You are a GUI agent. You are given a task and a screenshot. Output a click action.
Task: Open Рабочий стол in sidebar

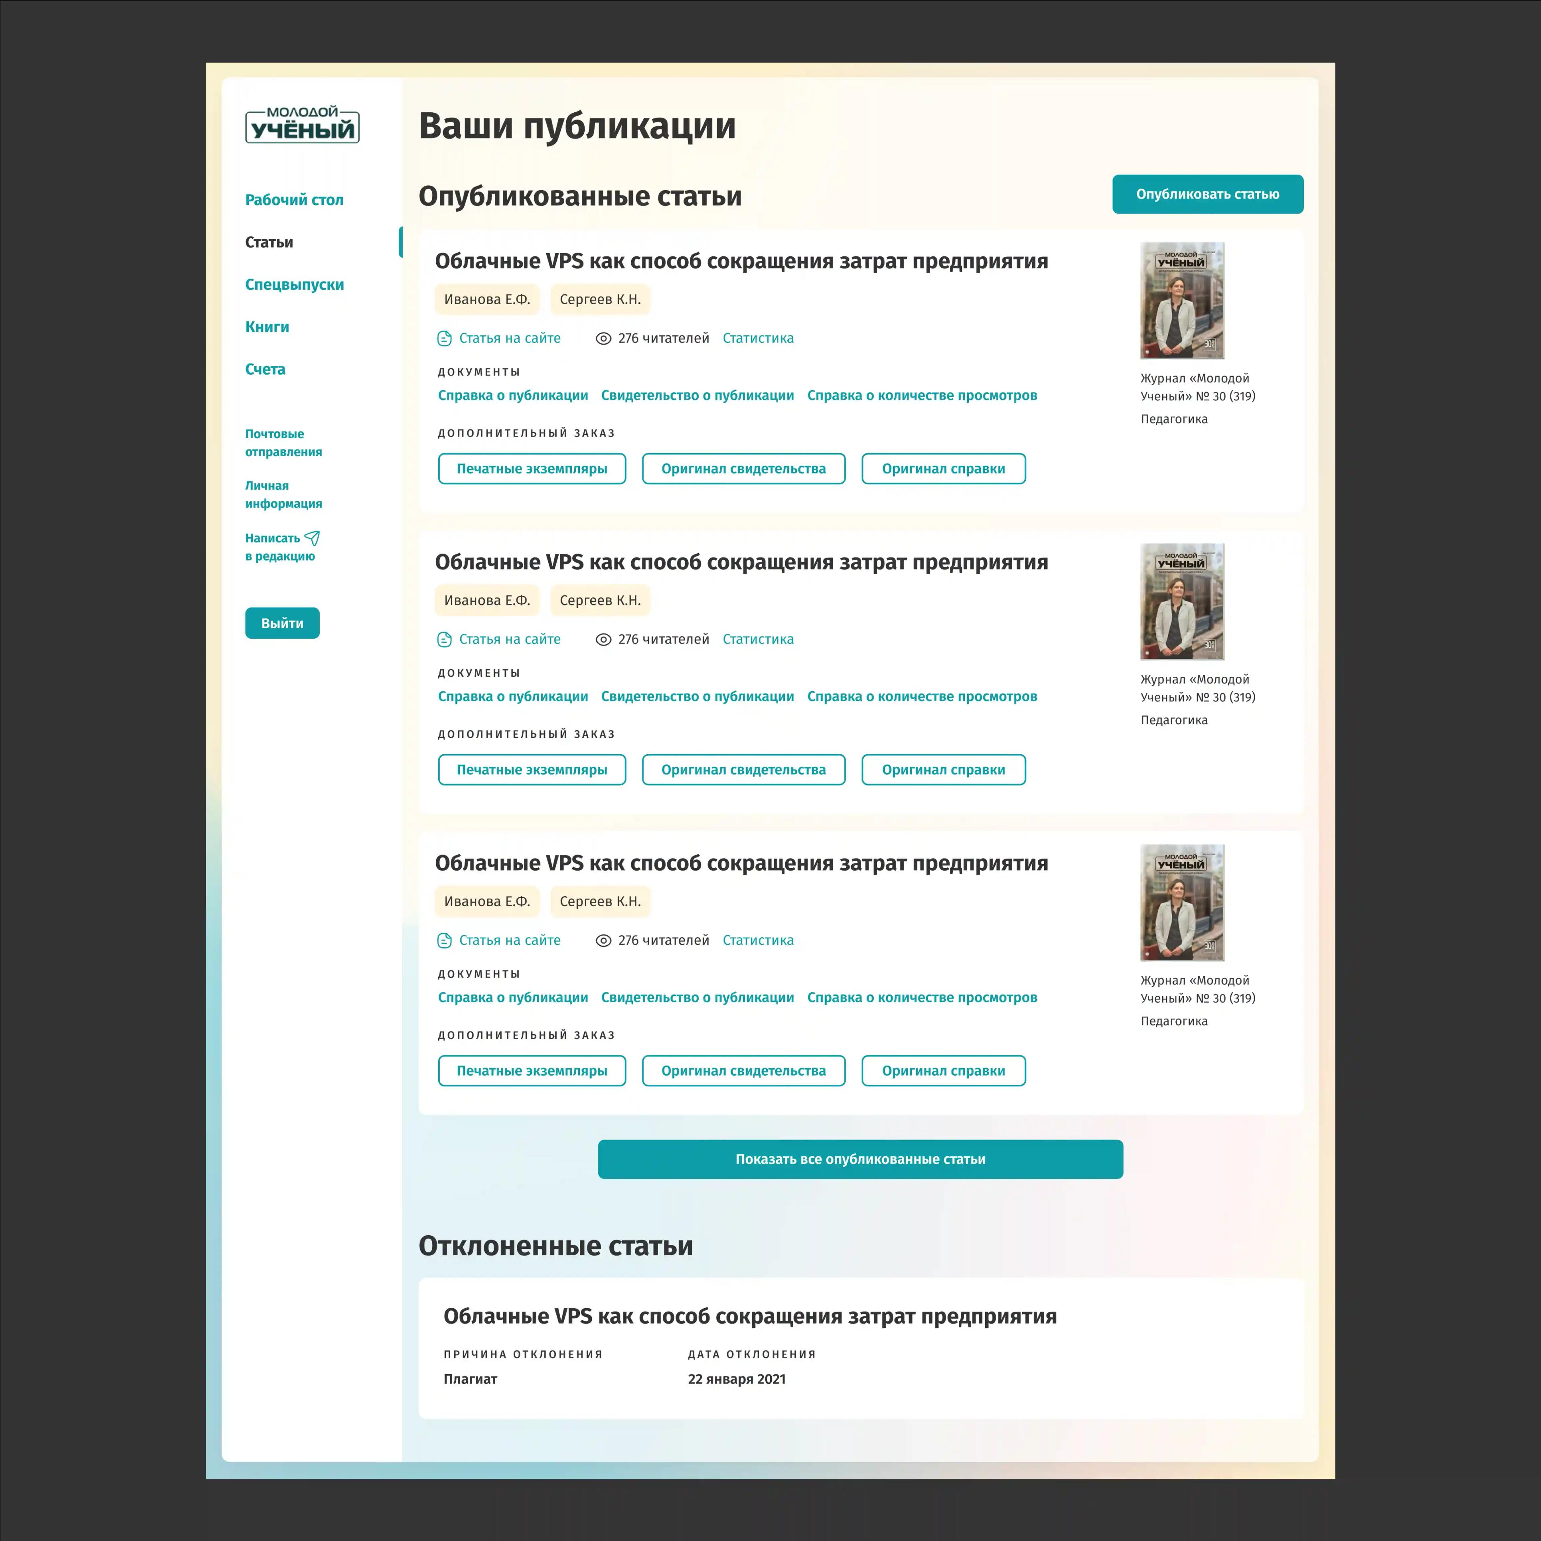tap(294, 200)
